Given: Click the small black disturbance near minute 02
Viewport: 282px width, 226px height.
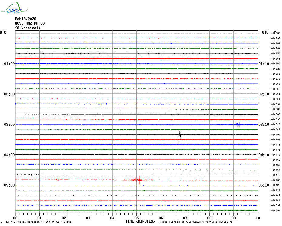Looking at the screenshot, I should 72,53.
